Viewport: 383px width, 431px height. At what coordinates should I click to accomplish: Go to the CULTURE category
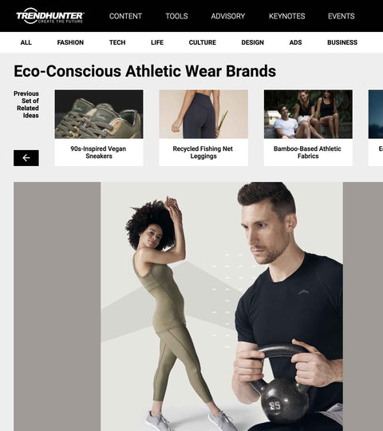coord(203,42)
